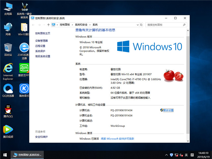Click the 控制面板 taskbar window button

click(27, 155)
